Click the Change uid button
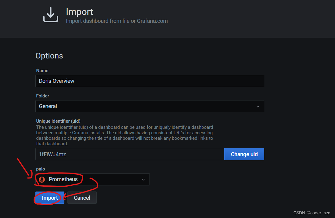Image resolution: width=335 pixels, height=218 pixels. pos(244,154)
